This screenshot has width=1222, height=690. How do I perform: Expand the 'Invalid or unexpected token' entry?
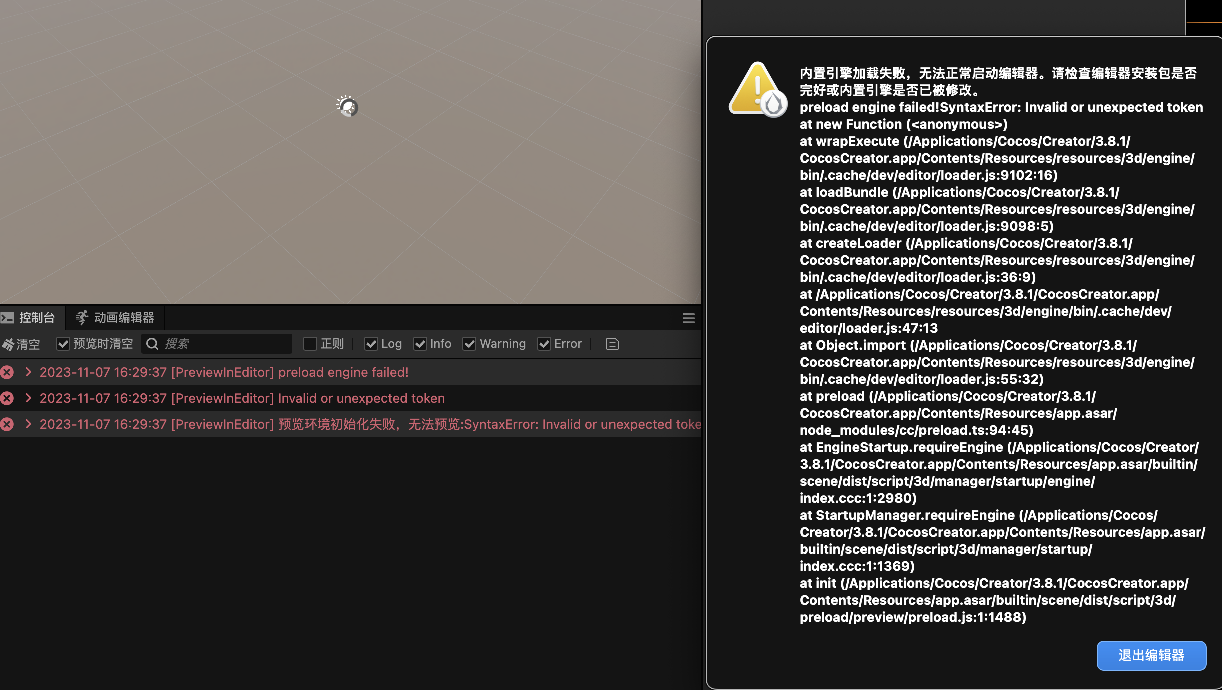tap(29, 398)
